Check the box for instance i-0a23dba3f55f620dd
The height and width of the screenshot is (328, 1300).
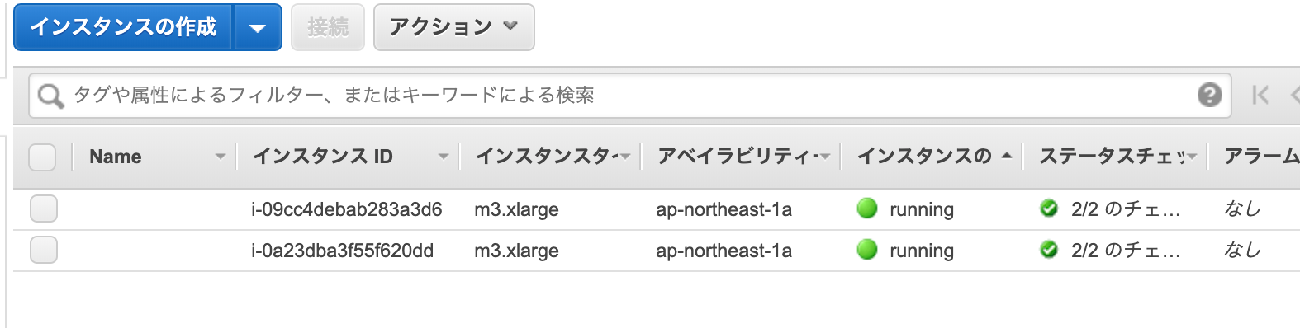coord(44,250)
